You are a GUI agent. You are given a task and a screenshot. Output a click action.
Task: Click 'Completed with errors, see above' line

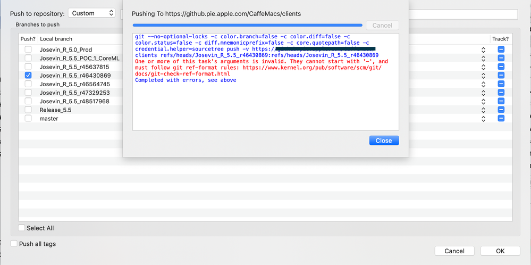[186, 80]
